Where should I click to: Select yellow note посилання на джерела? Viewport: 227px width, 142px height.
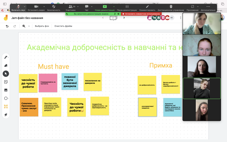click(x=93, y=82)
